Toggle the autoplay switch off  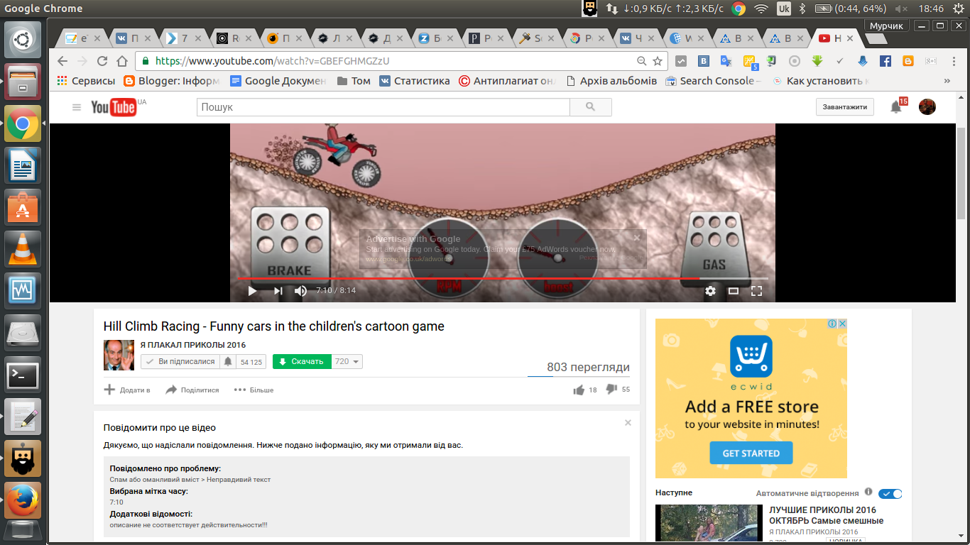(x=890, y=494)
